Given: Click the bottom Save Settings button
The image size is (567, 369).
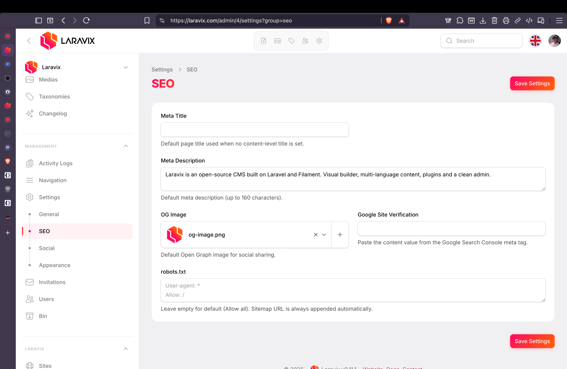Looking at the screenshot, I should pyautogui.click(x=532, y=341).
